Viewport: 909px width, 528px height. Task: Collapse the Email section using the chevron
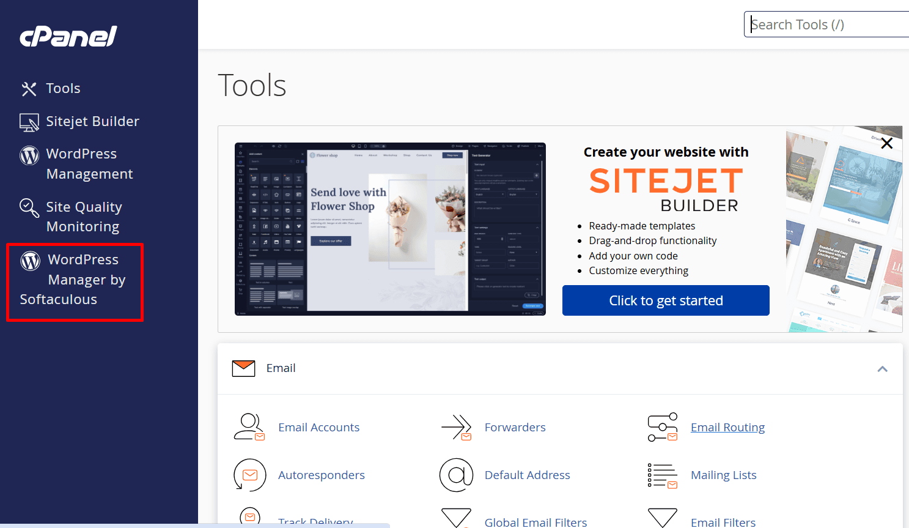[x=882, y=369]
